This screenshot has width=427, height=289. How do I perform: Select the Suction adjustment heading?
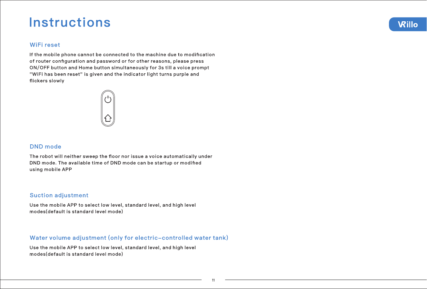click(59, 195)
